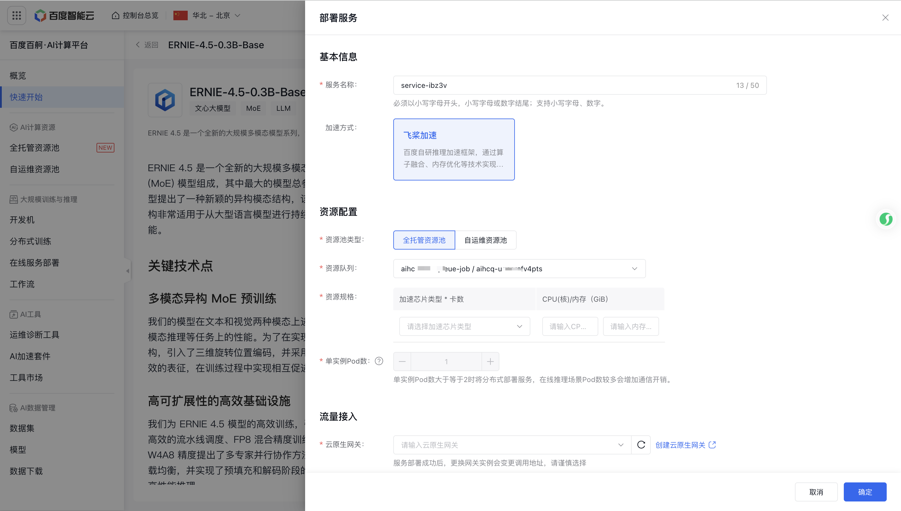Click the plus button to increase Pod count
The image size is (901, 511).
coord(490,362)
